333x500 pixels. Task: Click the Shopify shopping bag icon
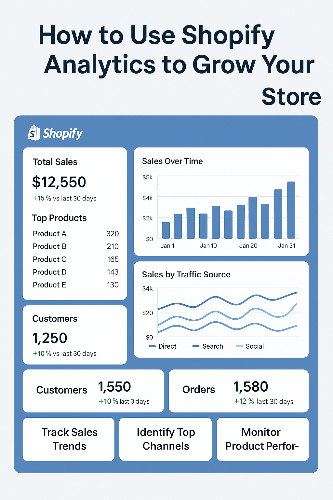(34, 133)
